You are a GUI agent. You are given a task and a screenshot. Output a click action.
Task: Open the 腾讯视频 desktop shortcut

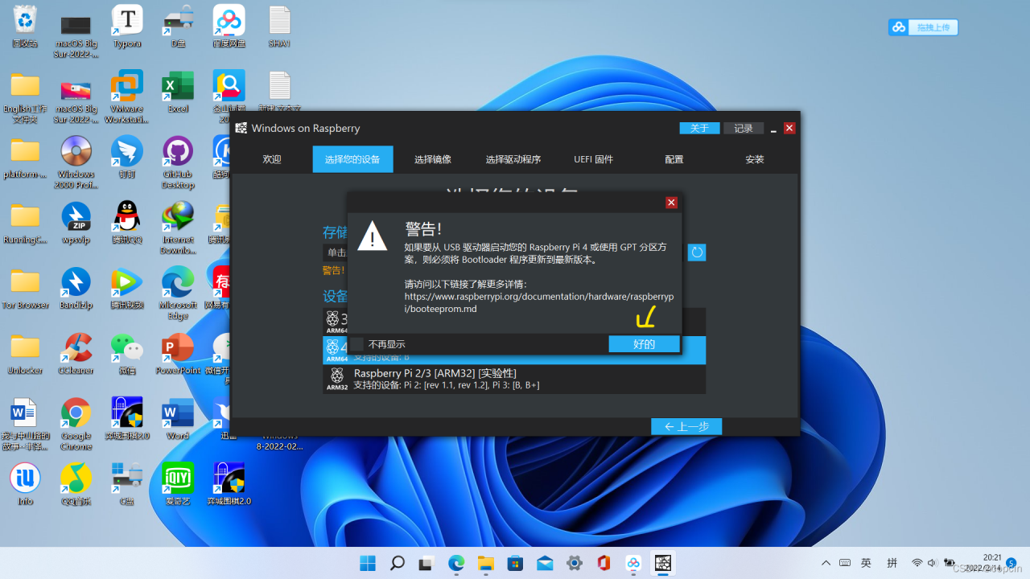pyautogui.click(x=127, y=289)
